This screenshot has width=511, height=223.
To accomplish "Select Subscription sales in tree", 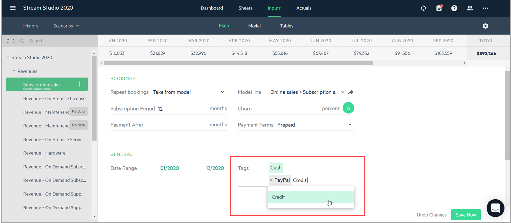I will 47,84.
